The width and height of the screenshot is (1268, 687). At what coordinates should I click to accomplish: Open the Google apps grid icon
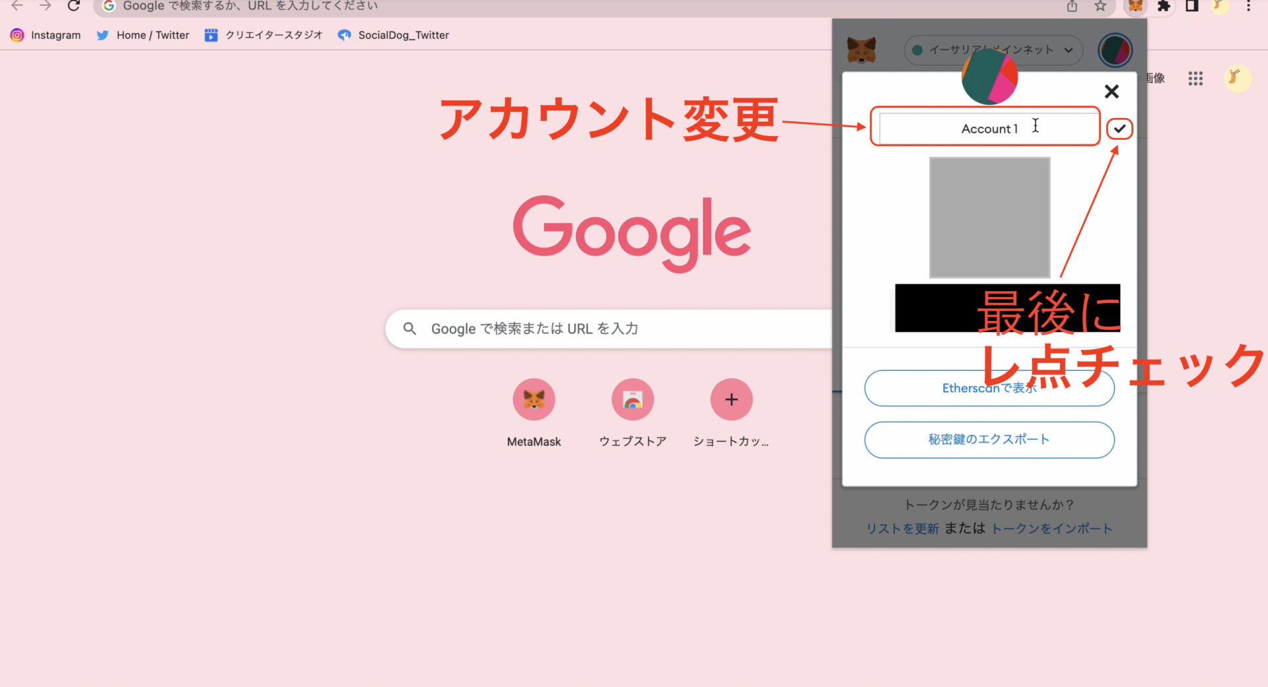click(x=1195, y=79)
